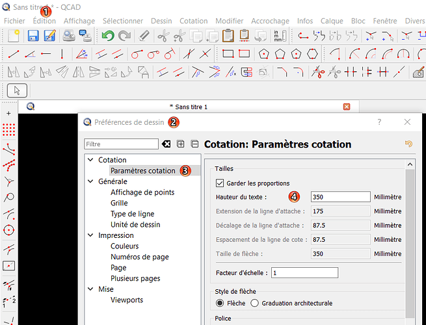Select the vertical line tool
The height and width of the screenshot is (325, 426).
tap(62, 54)
